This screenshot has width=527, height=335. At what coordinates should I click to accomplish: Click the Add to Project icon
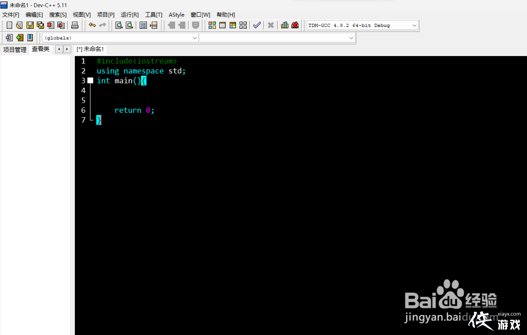[20, 38]
